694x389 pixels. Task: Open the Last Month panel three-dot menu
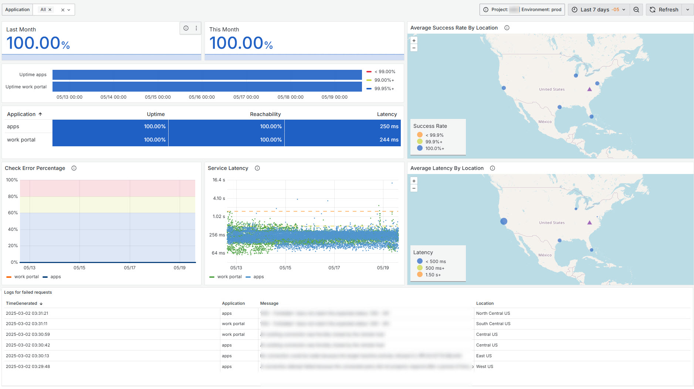tap(196, 28)
